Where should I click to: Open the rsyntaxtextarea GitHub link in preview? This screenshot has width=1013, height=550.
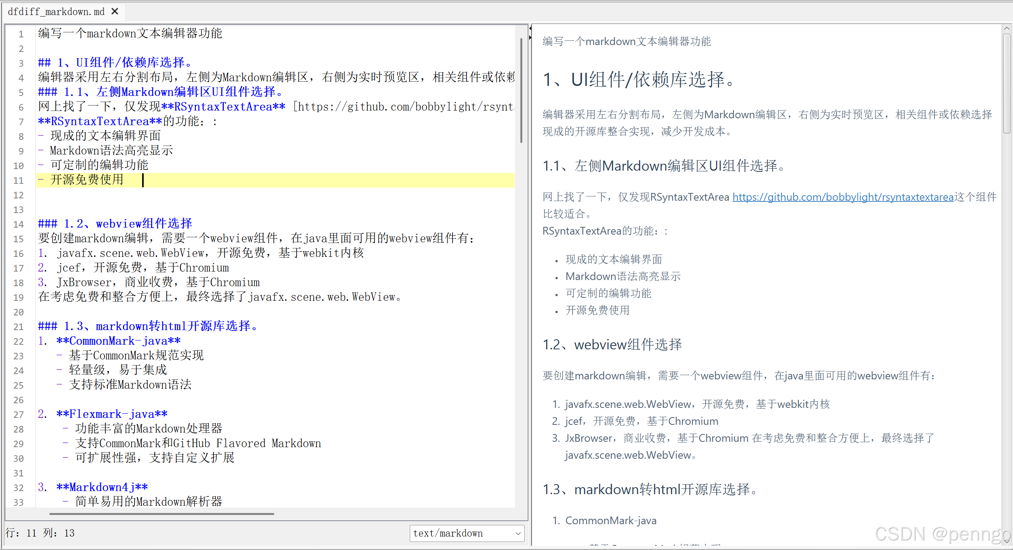tap(843, 196)
